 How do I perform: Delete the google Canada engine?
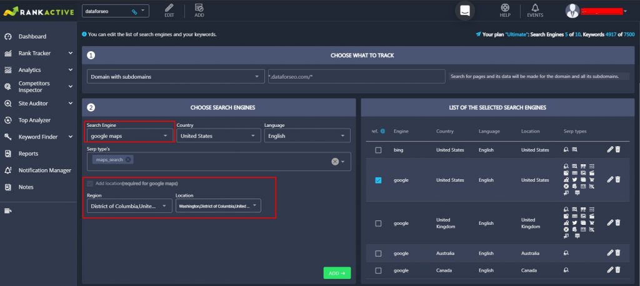pyautogui.click(x=617, y=270)
